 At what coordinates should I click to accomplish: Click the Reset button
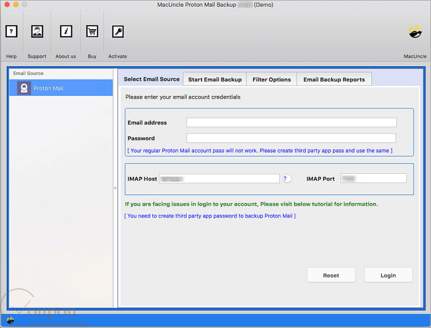coord(331,275)
